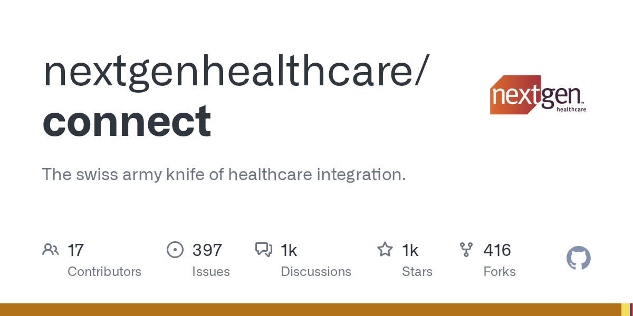Click the Forks branch icon
Screen dimensions: 633x316
(x=466, y=250)
